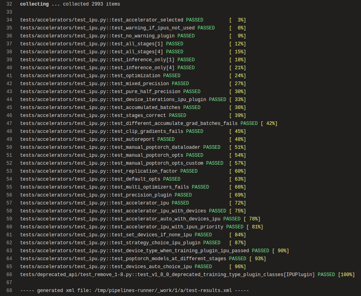This screenshot has height=296, width=361.
Task: Click the test_clip_gradients_fails line
Action: [x=133, y=131]
